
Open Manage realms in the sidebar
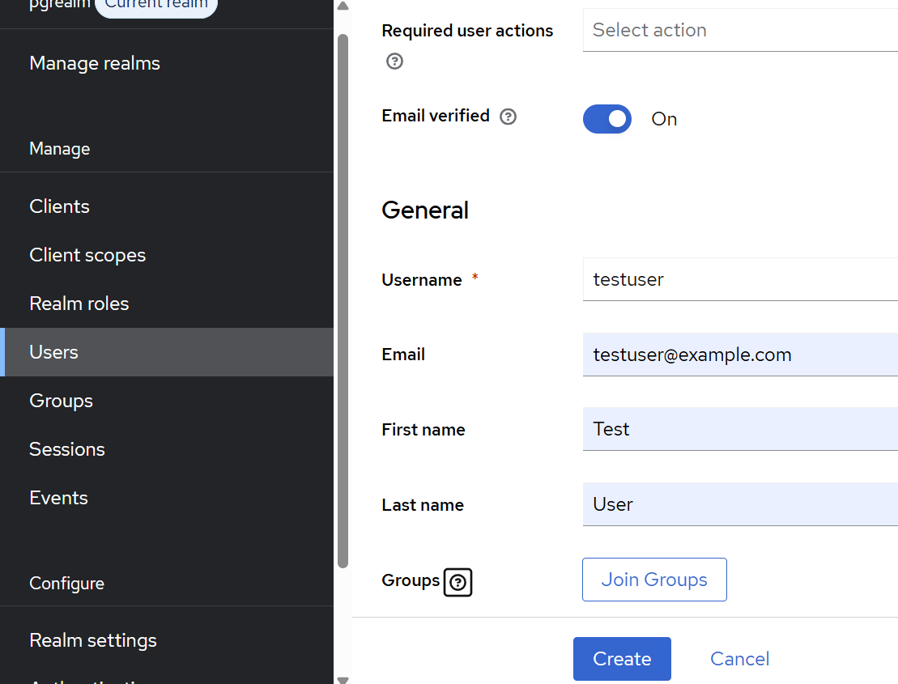[x=94, y=63]
